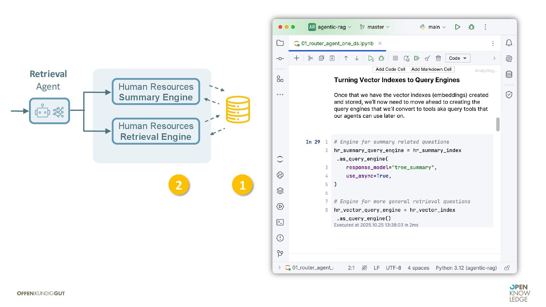This screenshot has width=546, height=307.
Task: Cut cell with the scissors icon
Action: click(311, 58)
